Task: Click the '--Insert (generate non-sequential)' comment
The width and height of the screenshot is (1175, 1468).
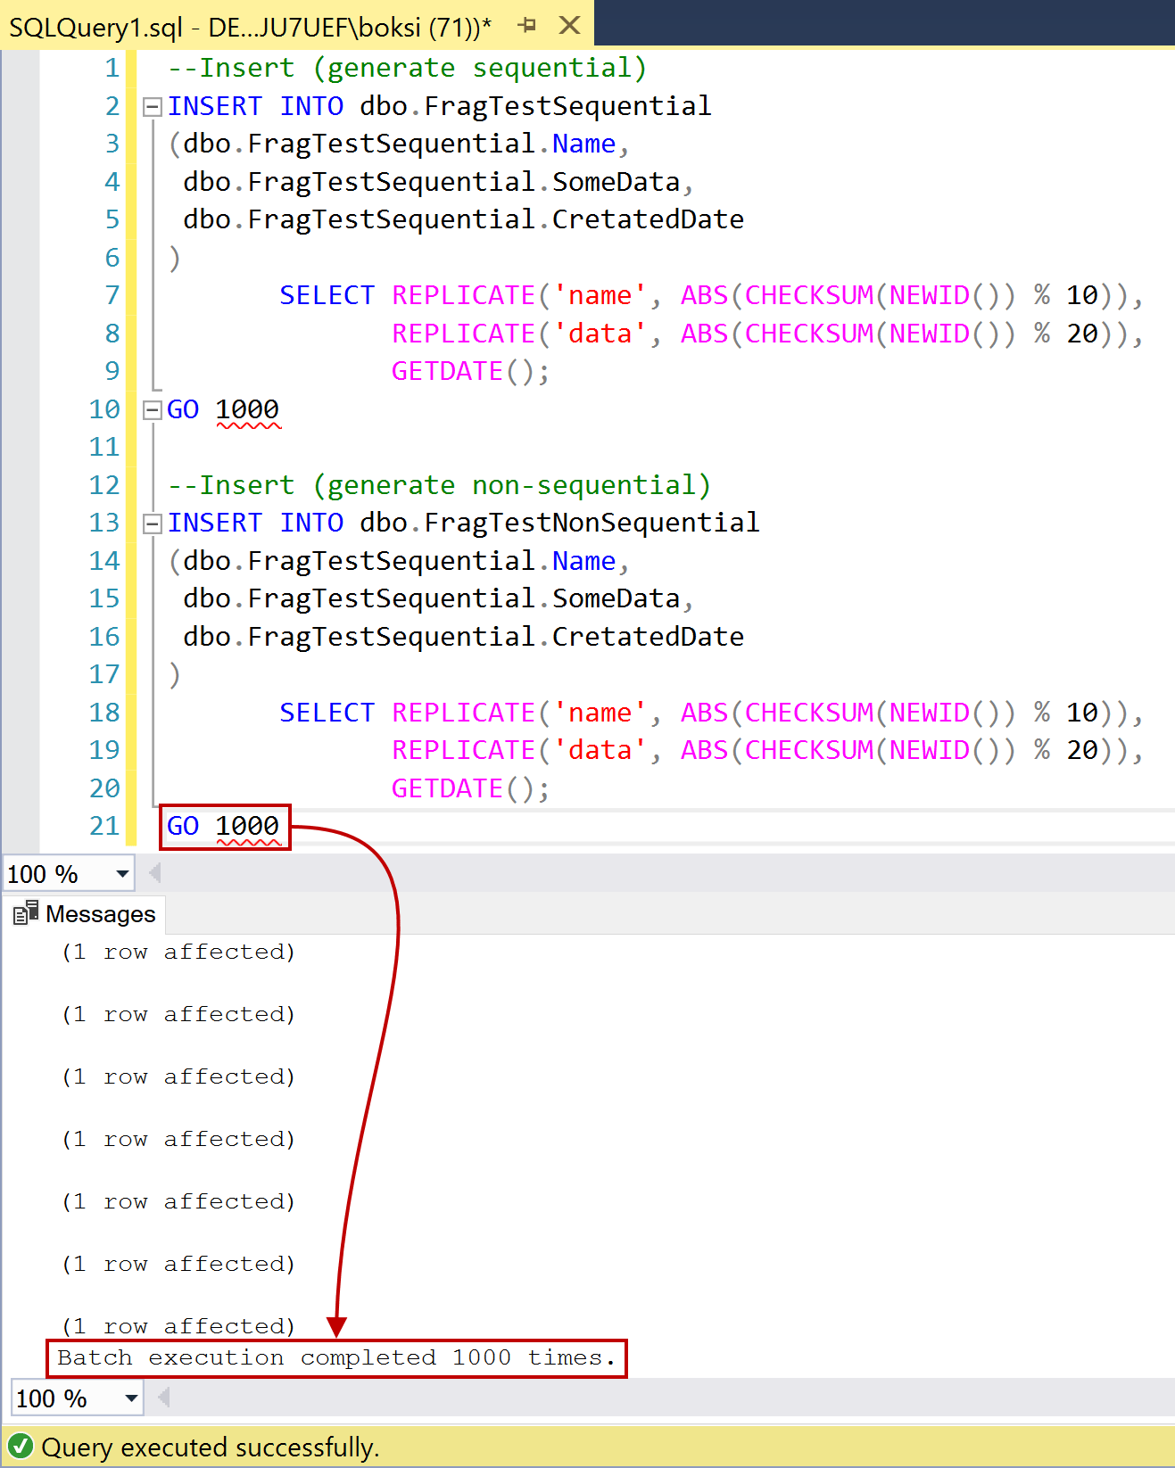Action: 440,485
